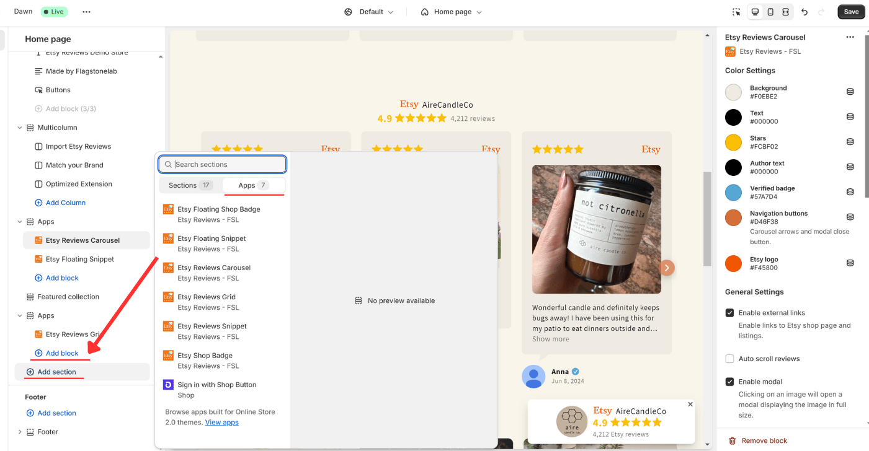Click dynamic source icon for Stars color

[850, 142]
